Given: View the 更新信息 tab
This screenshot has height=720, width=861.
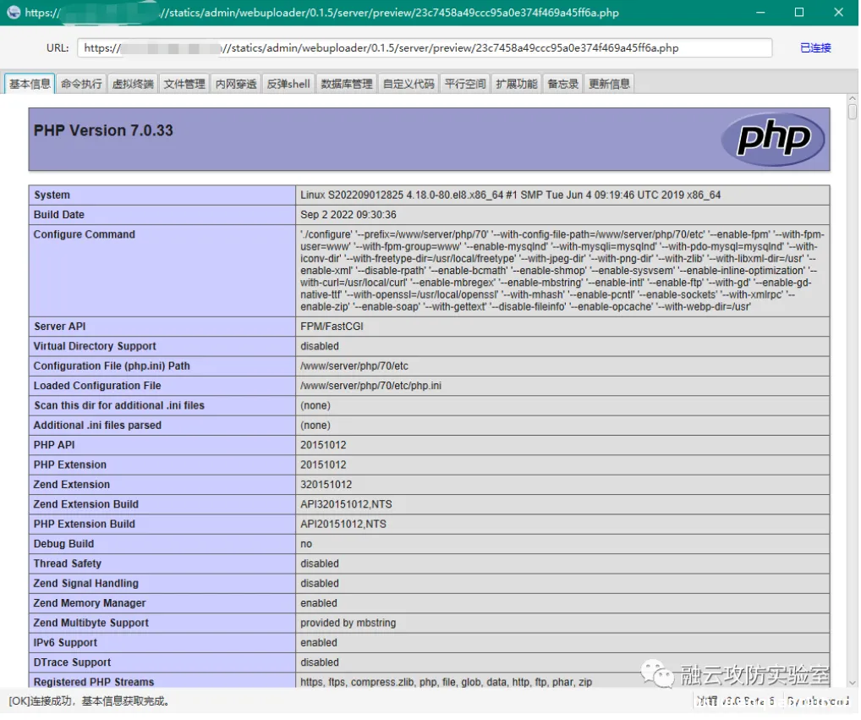Looking at the screenshot, I should 609,84.
